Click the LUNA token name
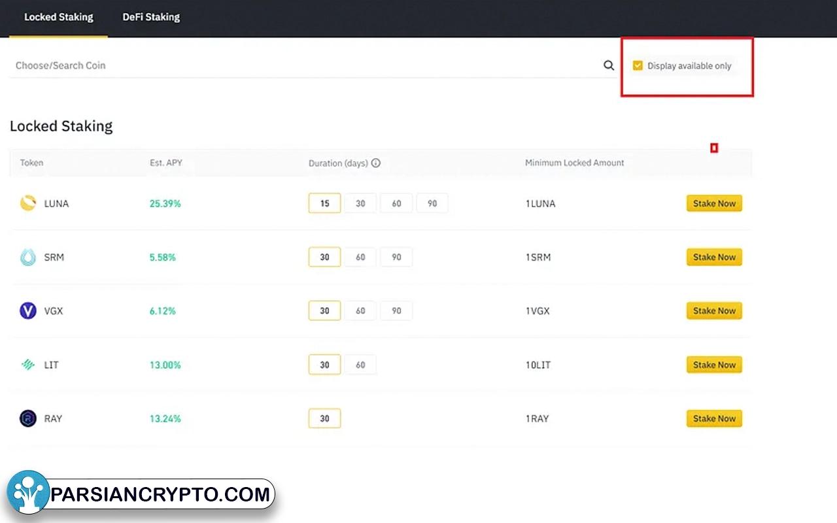The image size is (837, 523). point(56,203)
